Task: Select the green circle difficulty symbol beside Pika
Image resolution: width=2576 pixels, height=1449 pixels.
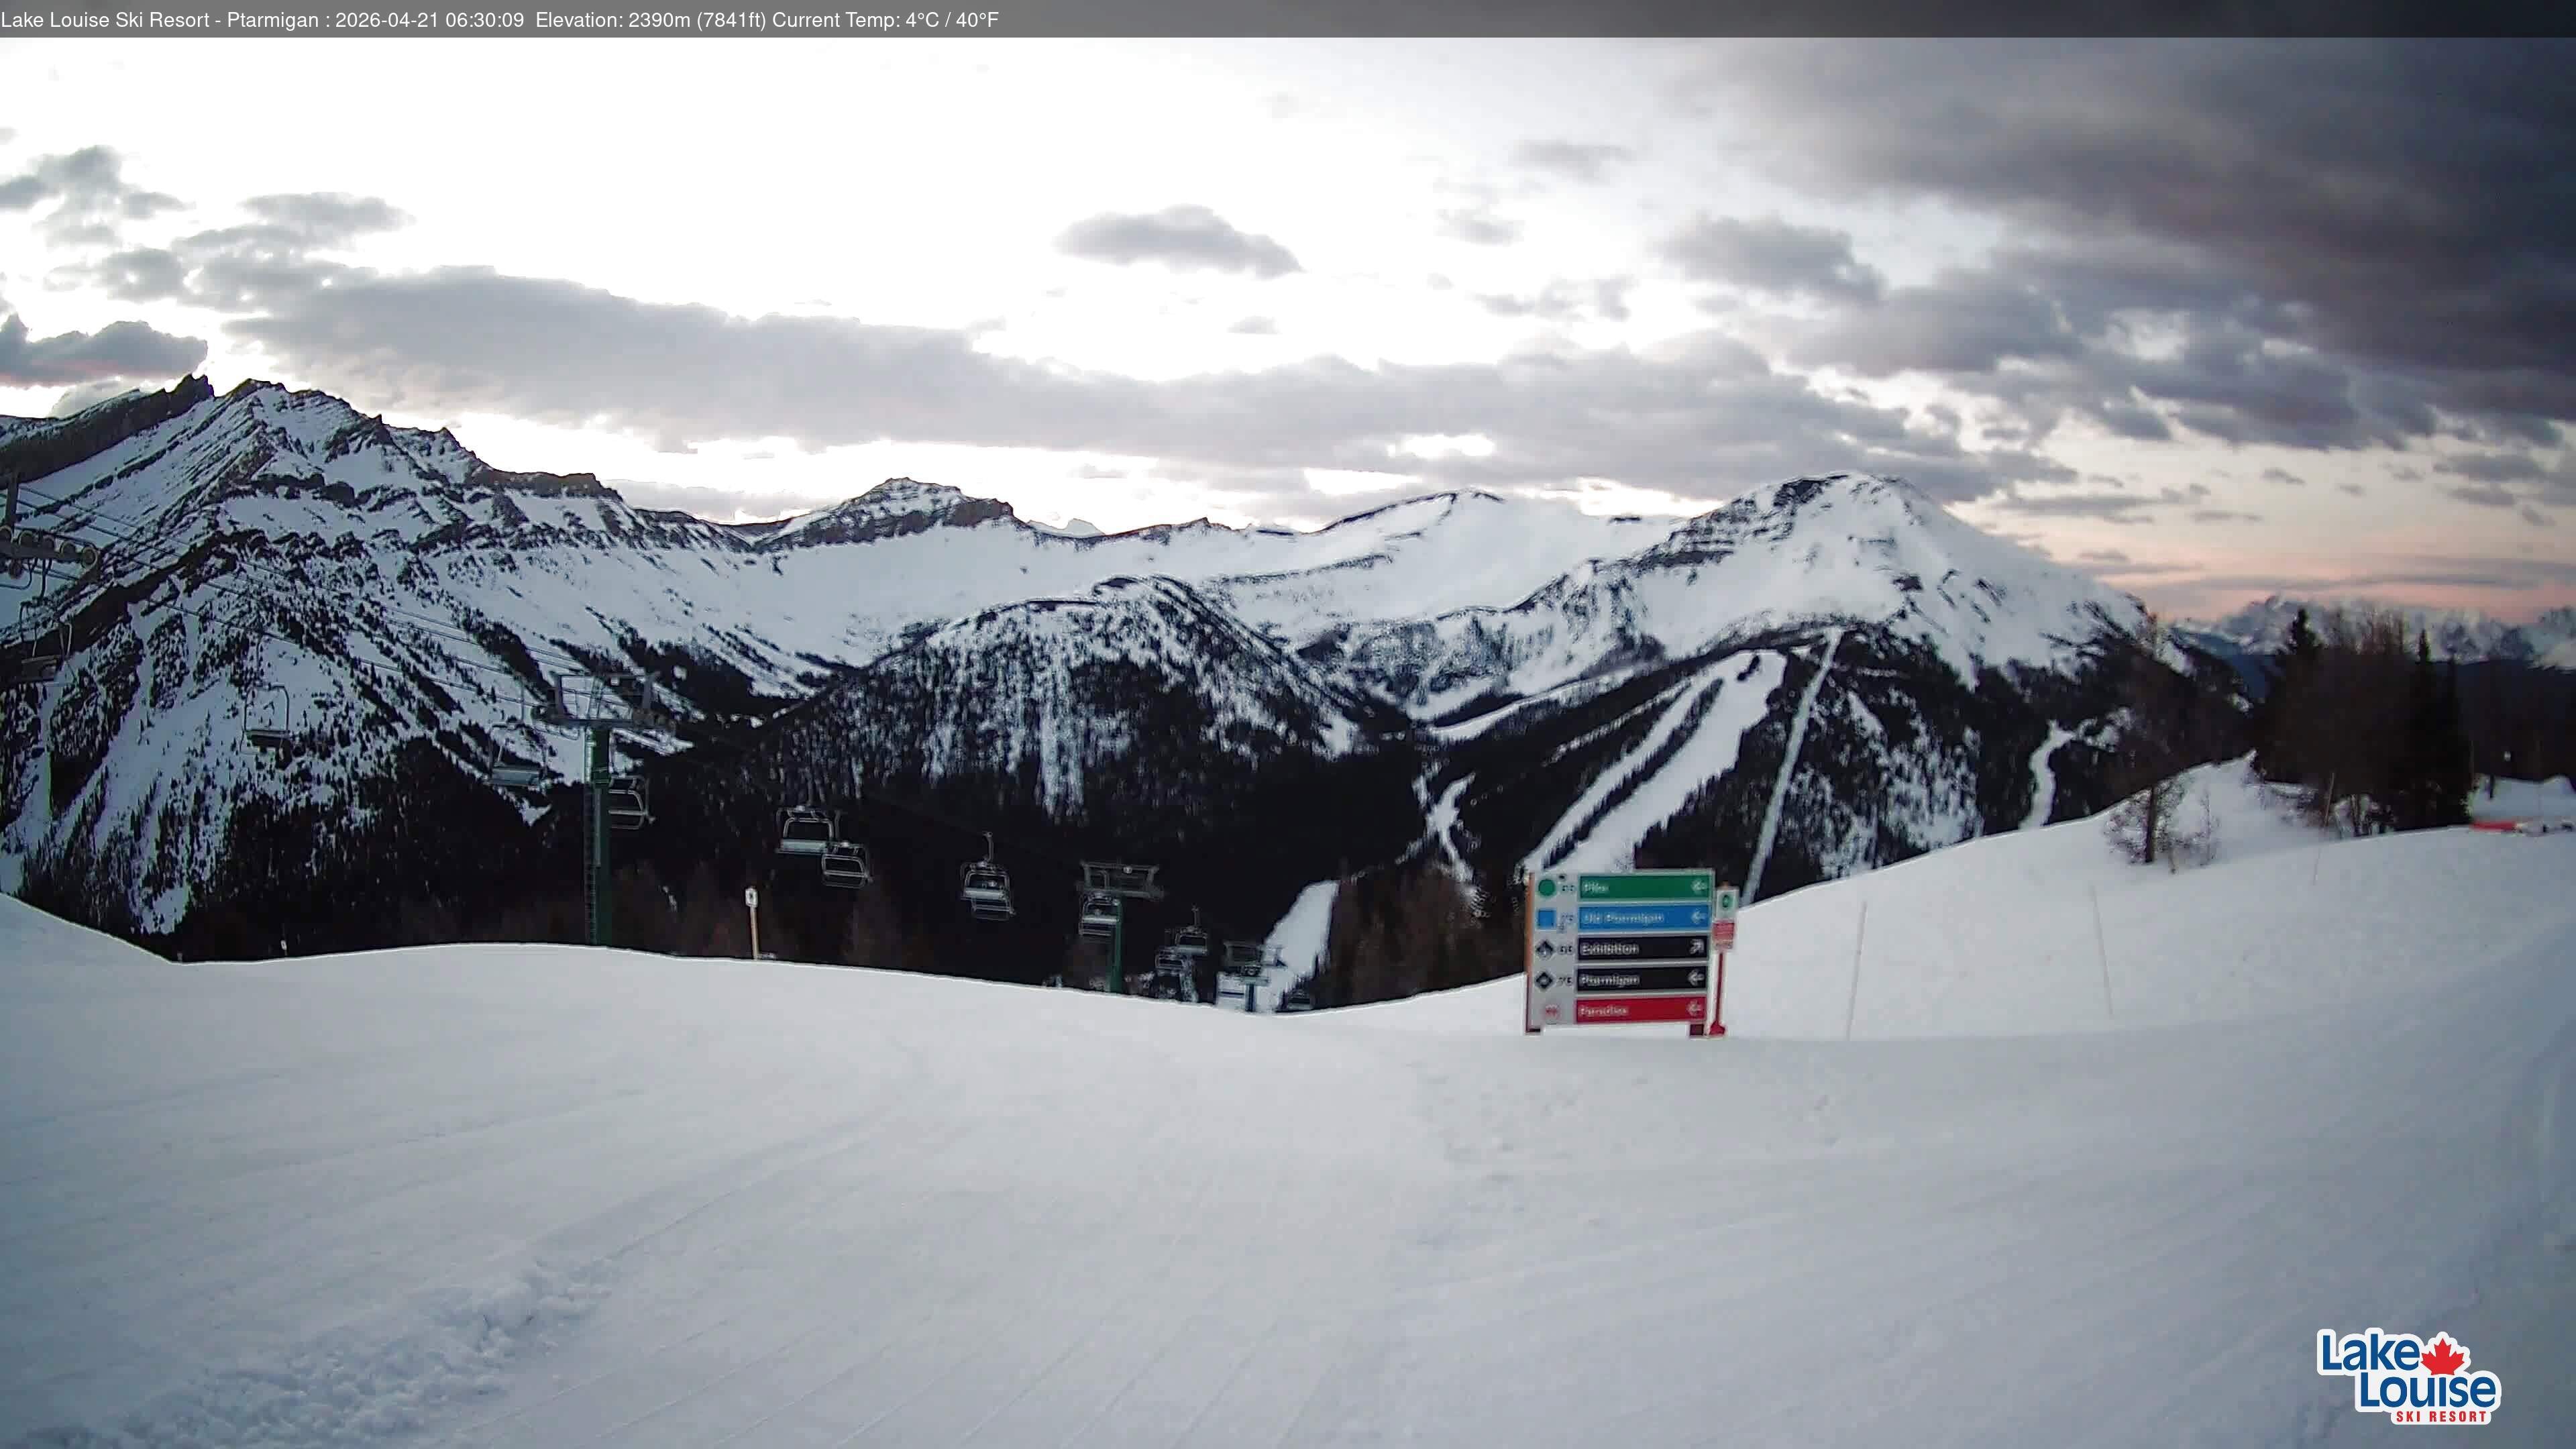Action: (x=1548, y=889)
